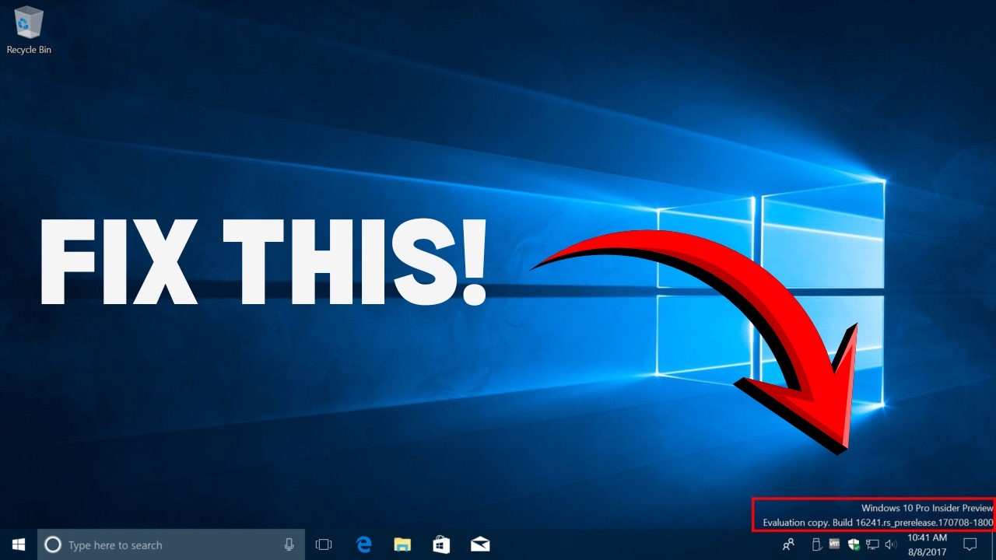The width and height of the screenshot is (996, 560).
Task: Click the 10:41 AM clock and date
Action: [x=928, y=544]
